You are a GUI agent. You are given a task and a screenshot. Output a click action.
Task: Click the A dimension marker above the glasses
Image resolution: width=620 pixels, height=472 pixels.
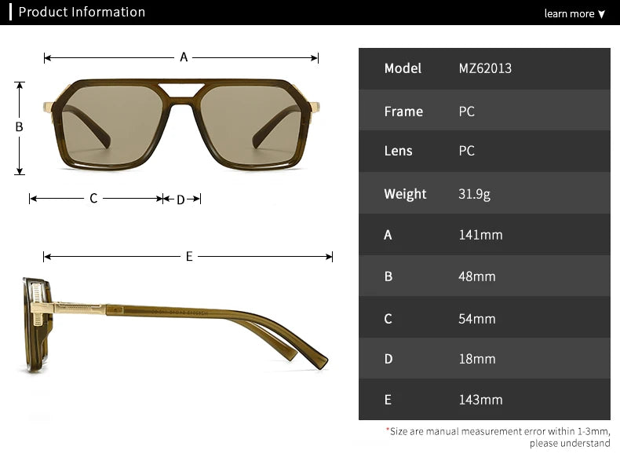pyautogui.click(x=184, y=57)
